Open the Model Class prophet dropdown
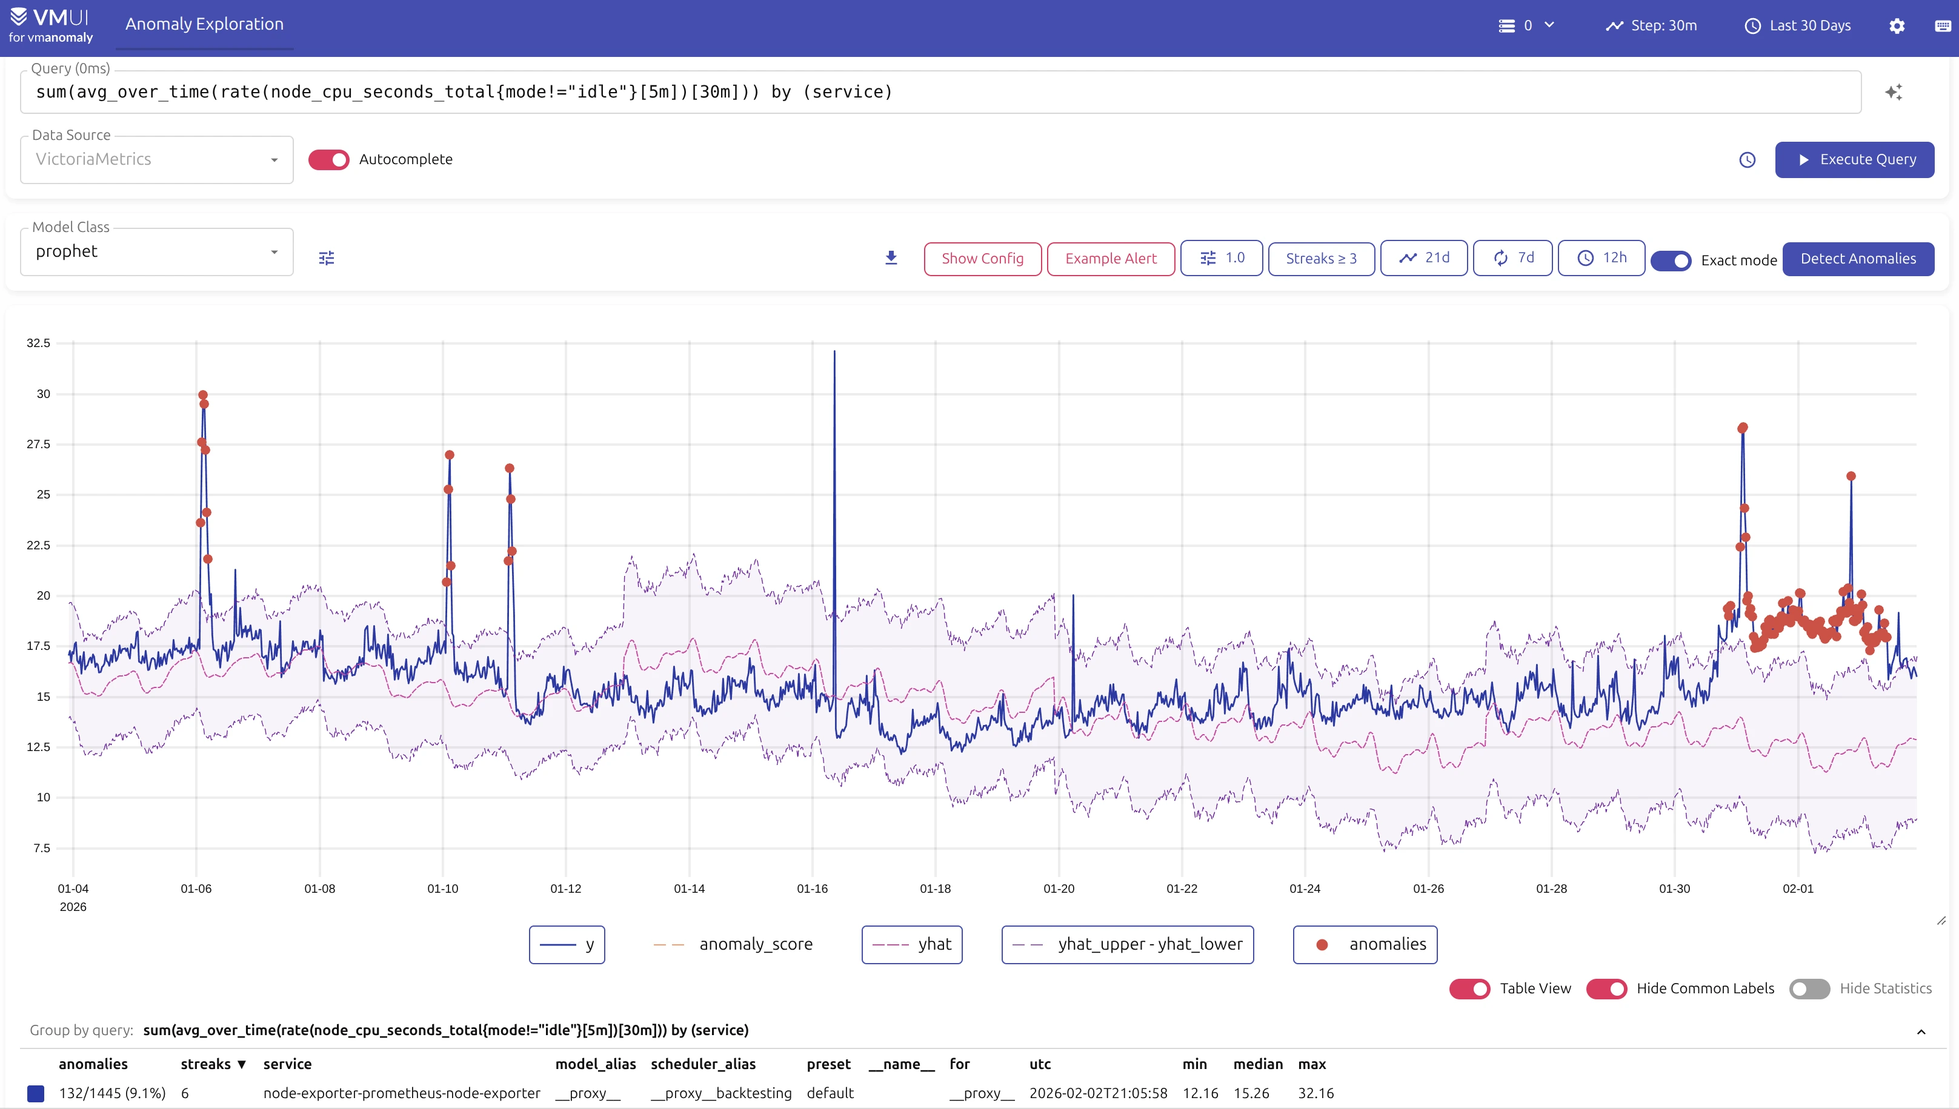This screenshot has width=1959, height=1109. [157, 252]
